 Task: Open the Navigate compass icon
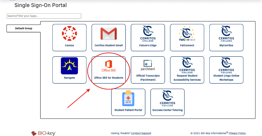(x=69, y=66)
